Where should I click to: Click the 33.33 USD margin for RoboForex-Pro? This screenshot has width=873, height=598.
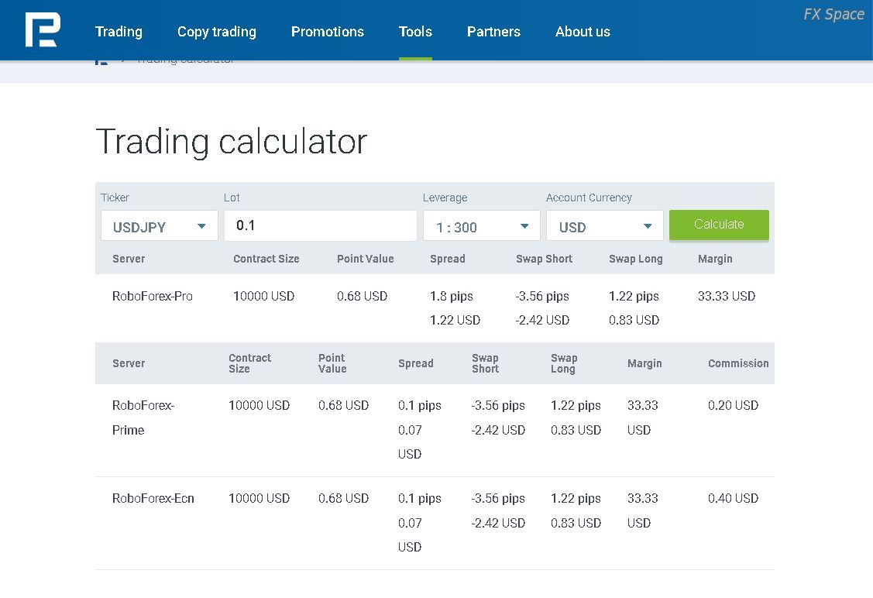[x=727, y=296]
